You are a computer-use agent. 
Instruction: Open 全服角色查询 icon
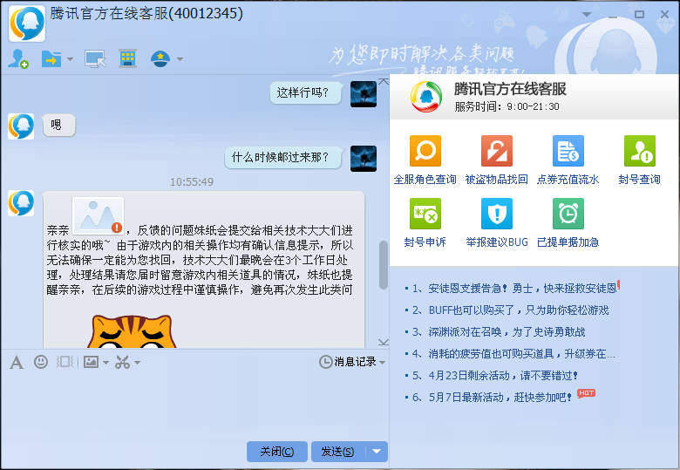pyautogui.click(x=425, y=151)
